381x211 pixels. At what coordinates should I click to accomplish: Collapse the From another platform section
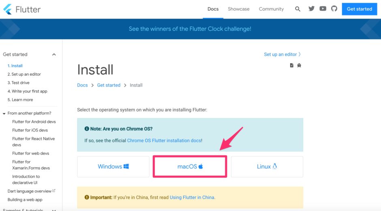tap(4, 113)
